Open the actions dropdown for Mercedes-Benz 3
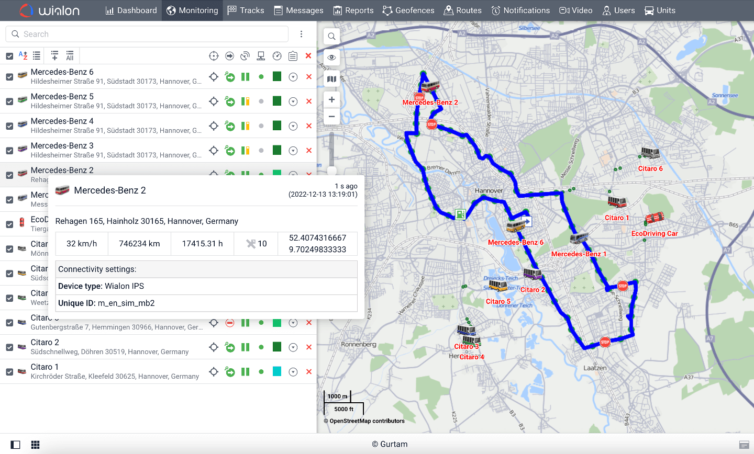Screen dimensions: 754x454 pos(293,150)
